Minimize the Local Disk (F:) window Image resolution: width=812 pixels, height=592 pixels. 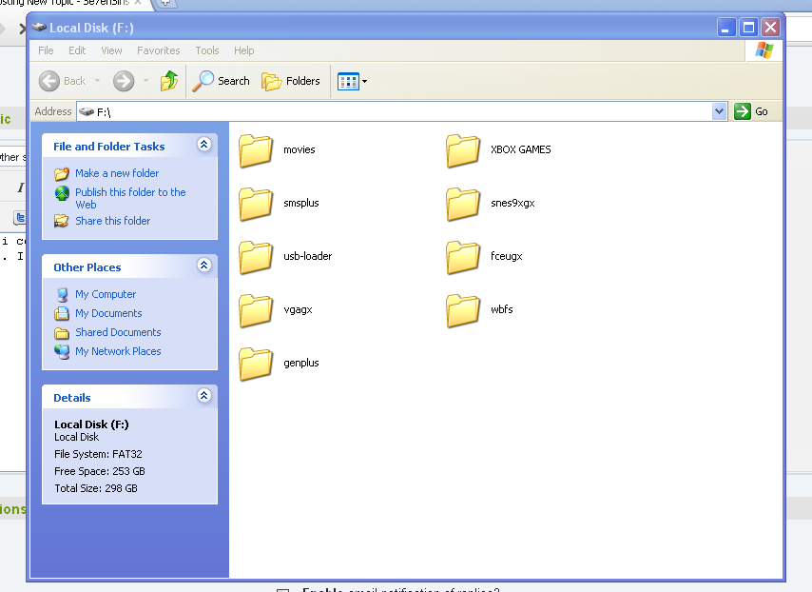[x=726, y=27]
